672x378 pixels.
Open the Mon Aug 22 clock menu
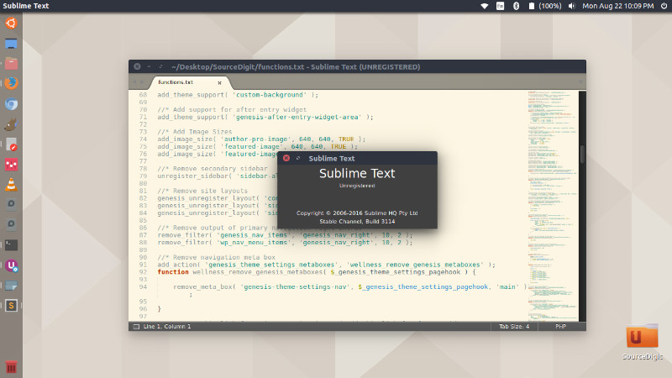pyautogui.click(x=617, y=6)
